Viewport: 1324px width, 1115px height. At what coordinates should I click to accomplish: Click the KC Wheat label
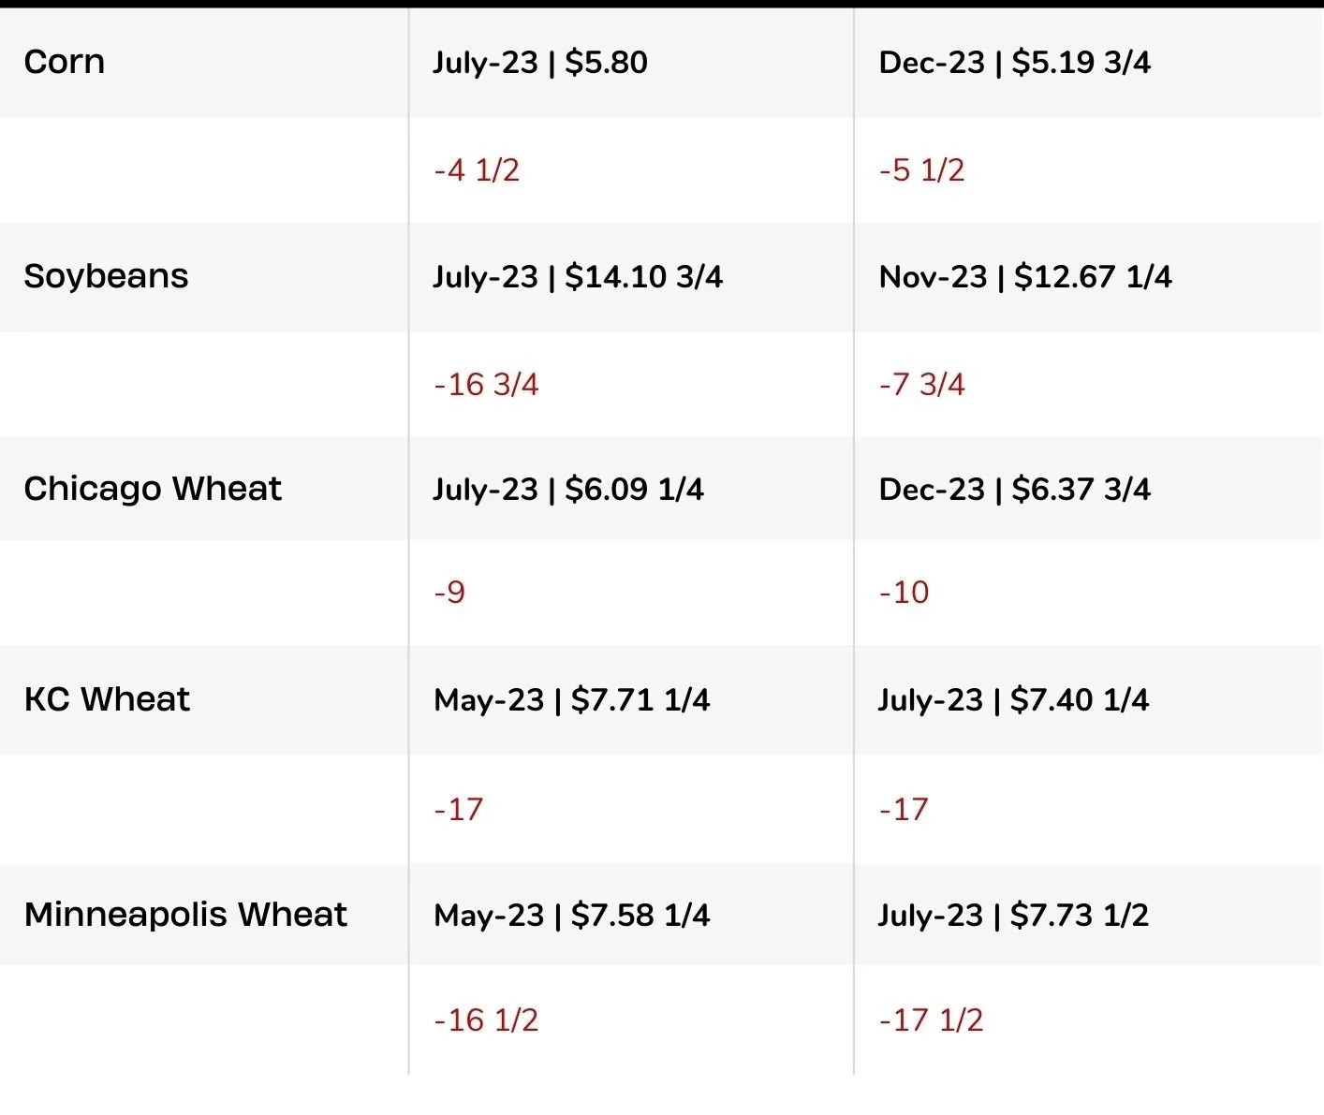pos(107,699)
